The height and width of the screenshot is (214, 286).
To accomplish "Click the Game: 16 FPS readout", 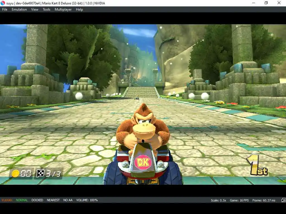I will point(239,200).
